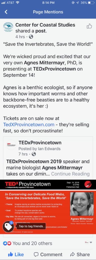The image size is (96, 260).
Task: Tap the globe public icon beside 4 hrs
Action: coord(31,37)
